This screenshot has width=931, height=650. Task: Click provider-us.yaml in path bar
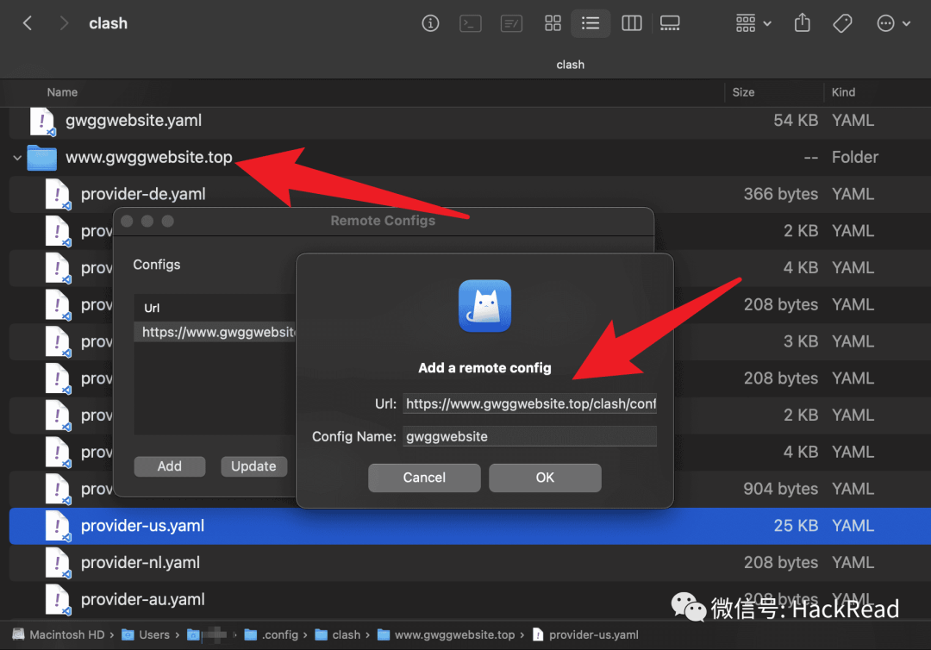click(585, 634)
